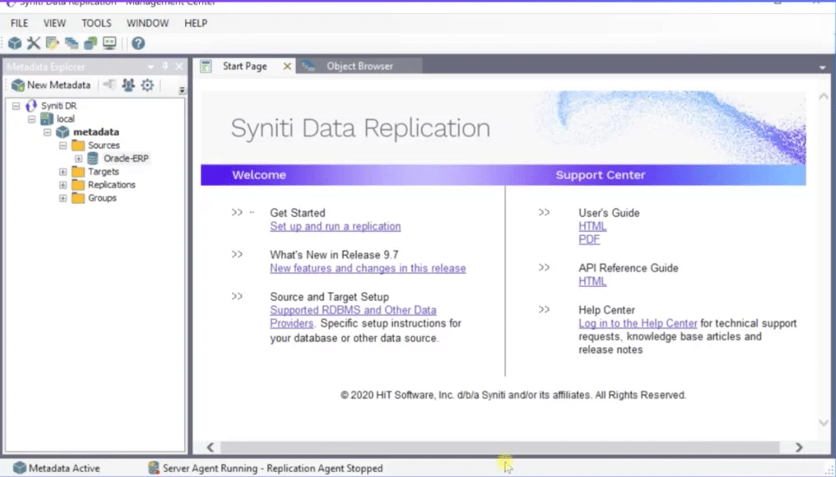The width and height of the screenshot is (836, 477).
Task: Open 'Set up and run a replication' link
Action: (336, 226)
